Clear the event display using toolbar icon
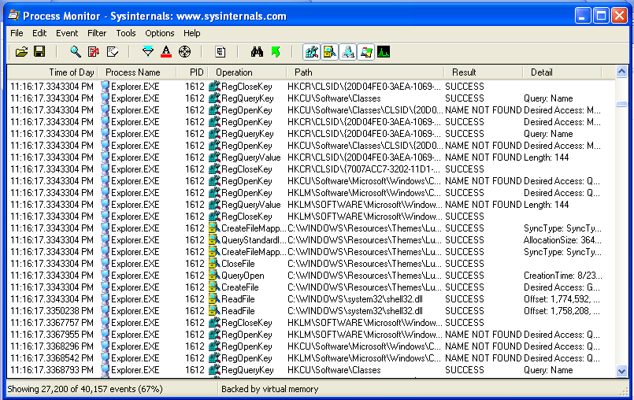Image resolution: width=634 pixels, height=400 pixels. [x=113, y=52]
